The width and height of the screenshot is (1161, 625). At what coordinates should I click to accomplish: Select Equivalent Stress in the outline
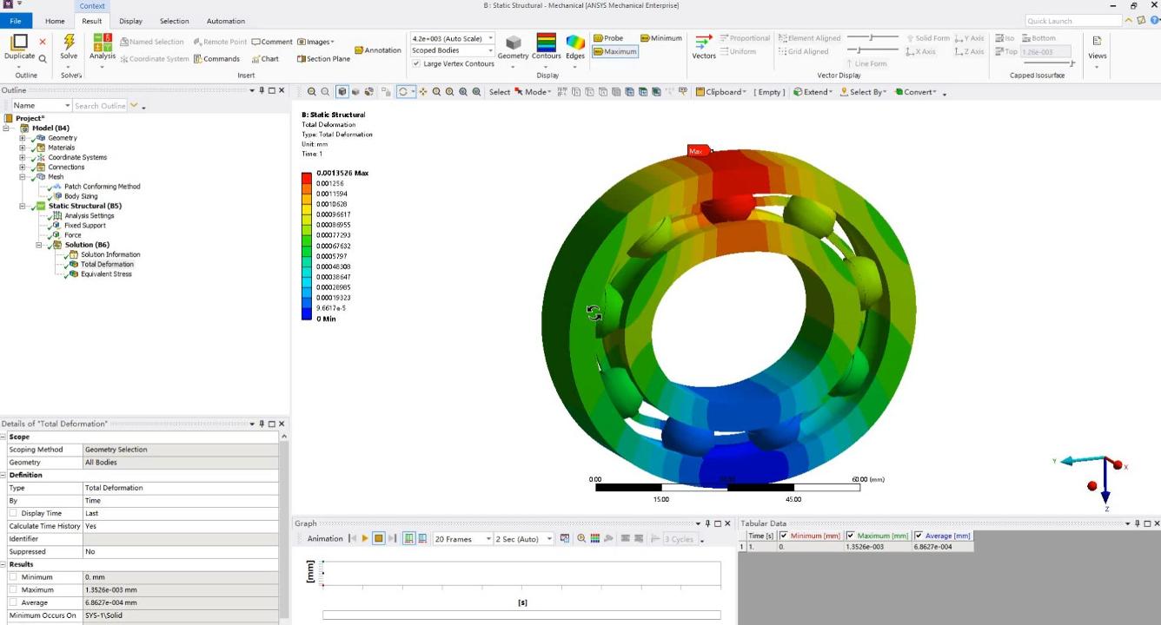pyautogui.click(x=106, y=274)
